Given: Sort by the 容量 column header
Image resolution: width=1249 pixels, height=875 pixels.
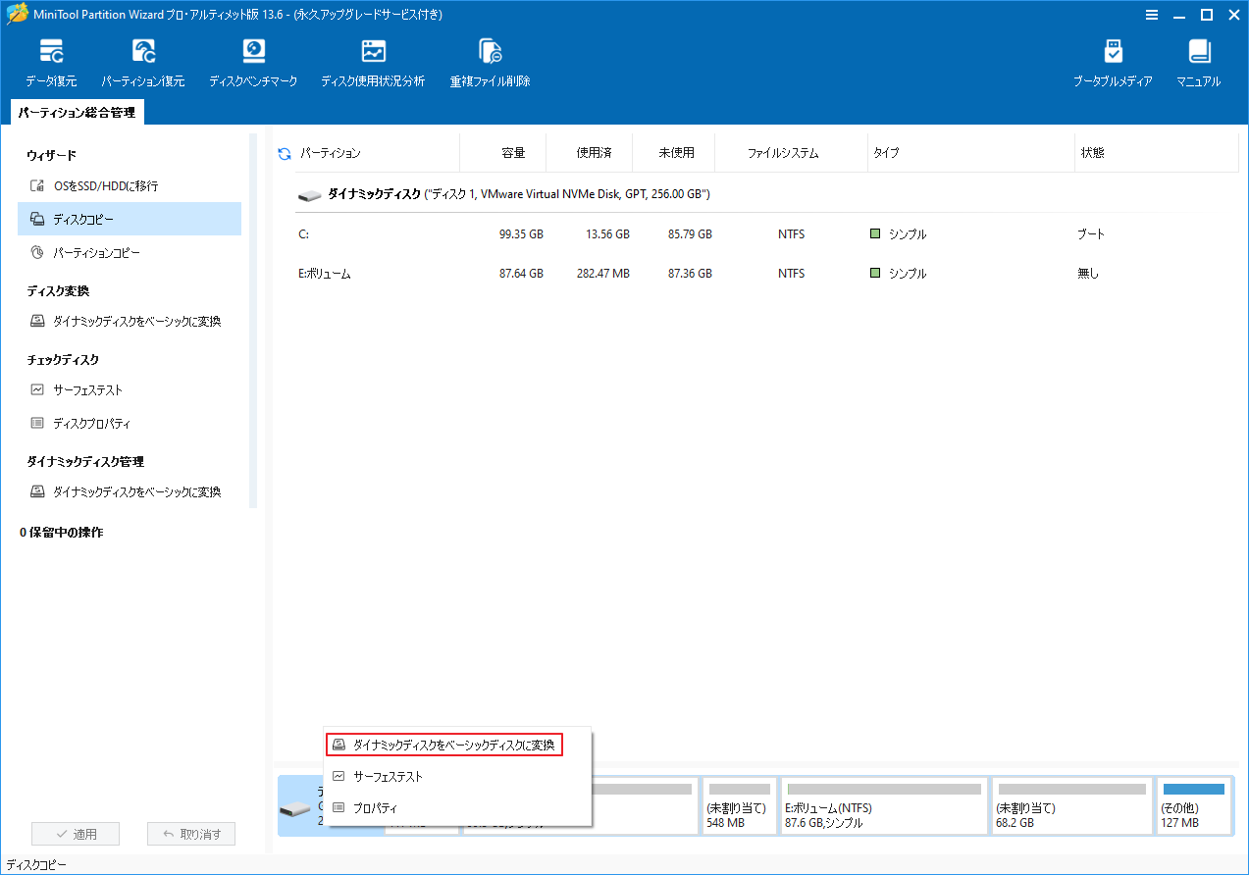Looking at the screenshot, I should pyautogui.click(x=503, y=154).
